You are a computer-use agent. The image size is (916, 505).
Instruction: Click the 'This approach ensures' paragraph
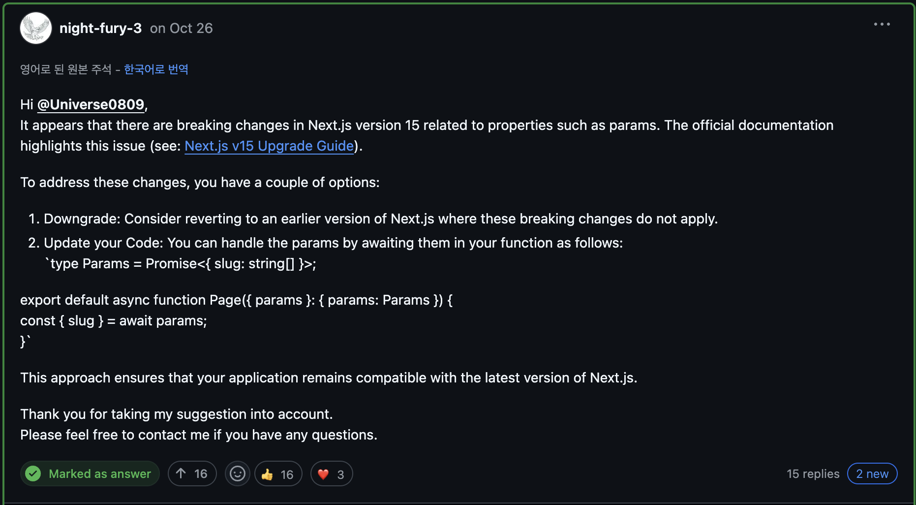[329, 378]
